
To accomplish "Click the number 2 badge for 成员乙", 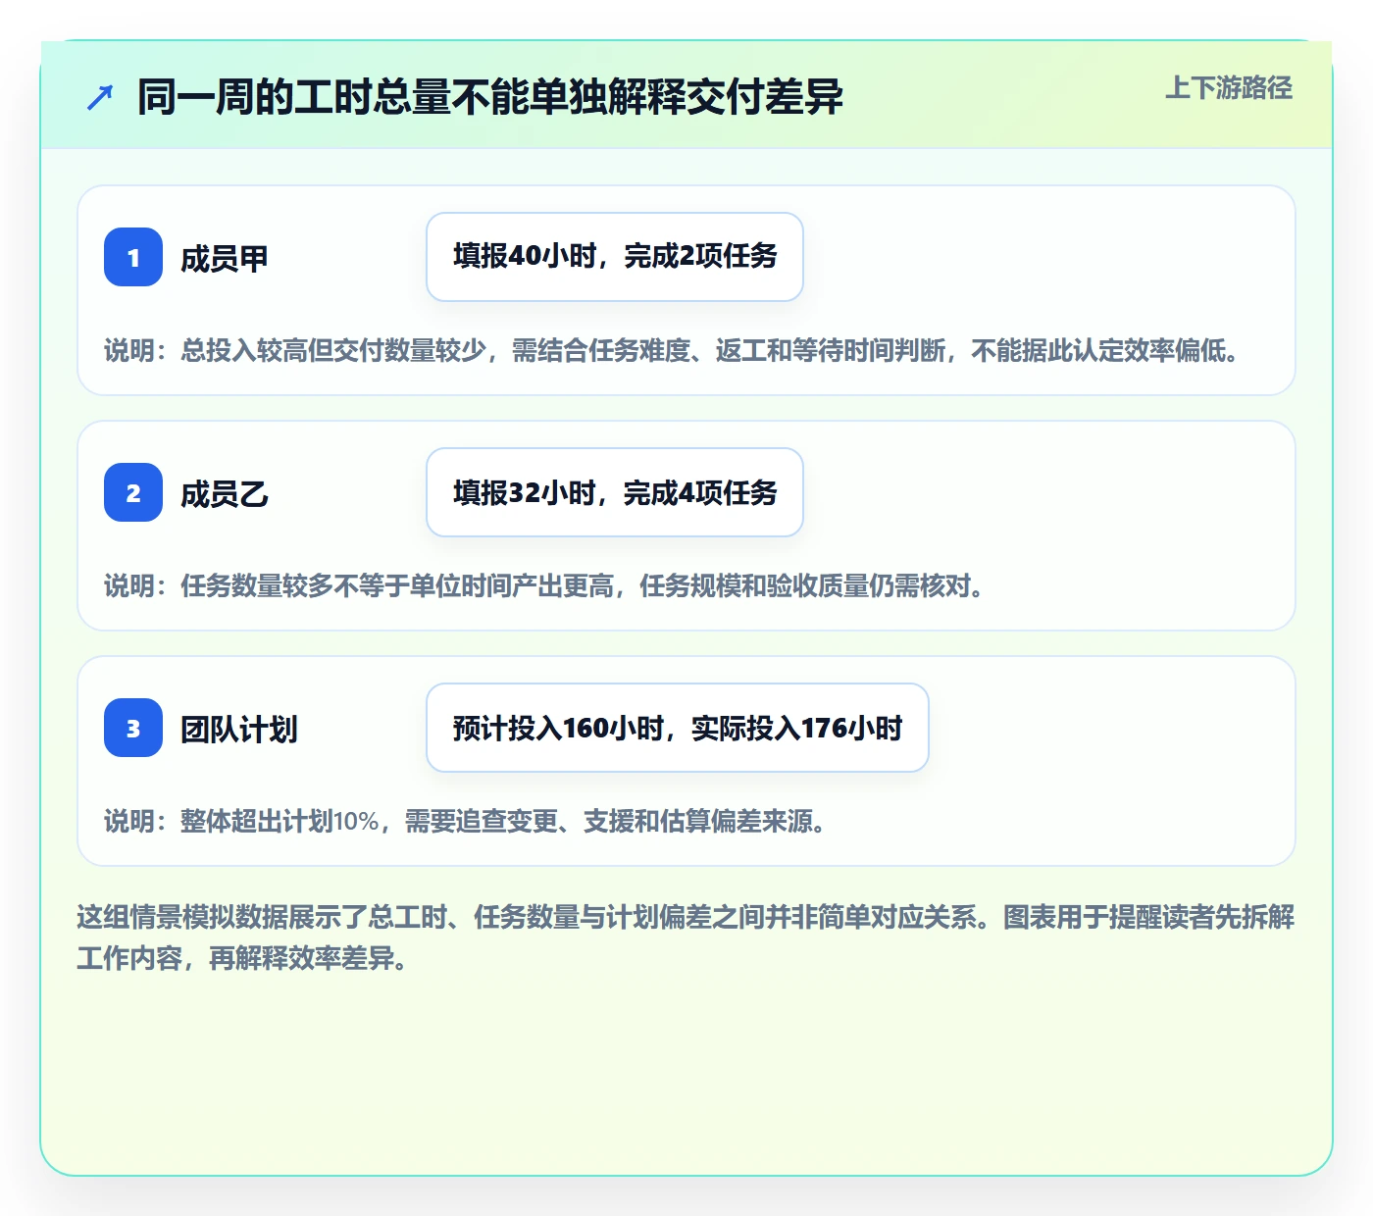I will pos(133,492).
